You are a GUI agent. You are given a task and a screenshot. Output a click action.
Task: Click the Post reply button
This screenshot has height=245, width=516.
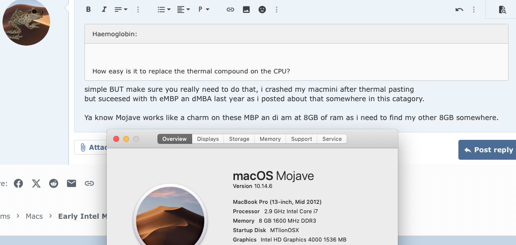(488, 150)
